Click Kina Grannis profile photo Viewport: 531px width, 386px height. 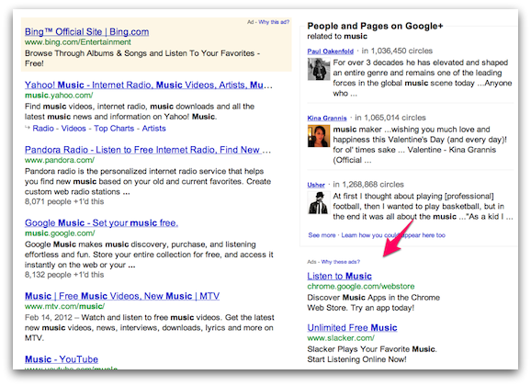[319, 136]
